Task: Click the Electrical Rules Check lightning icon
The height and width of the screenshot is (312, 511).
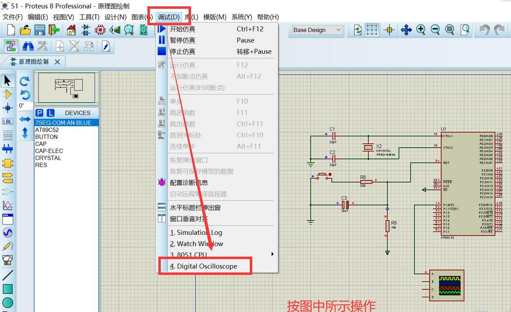Action: click(105, 46)
